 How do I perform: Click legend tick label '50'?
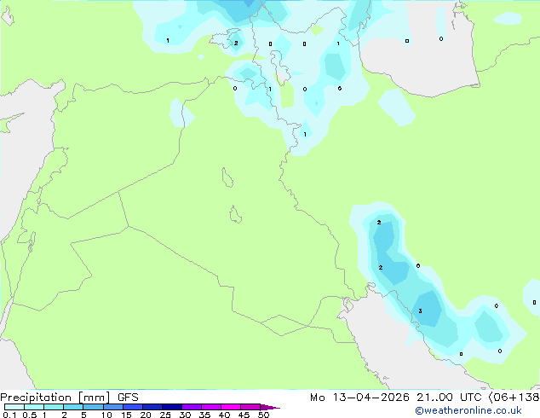pos(263,415)
